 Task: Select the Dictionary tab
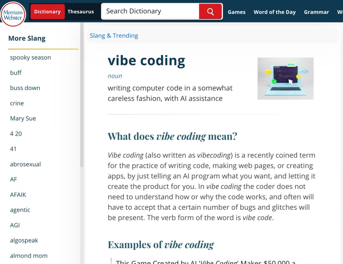click(x=47, y=12)
